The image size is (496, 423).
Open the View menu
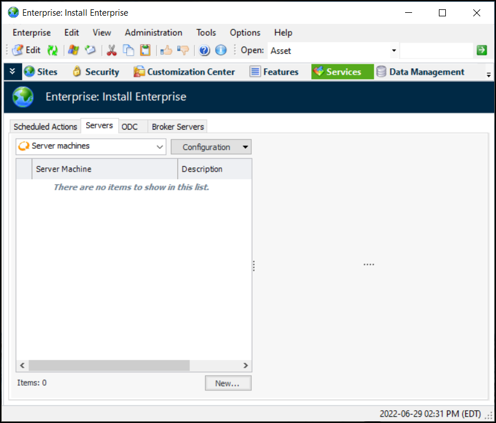[x=102, y=33]
